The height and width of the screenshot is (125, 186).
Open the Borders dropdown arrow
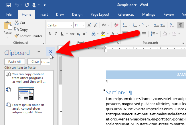tap(179, 34)
